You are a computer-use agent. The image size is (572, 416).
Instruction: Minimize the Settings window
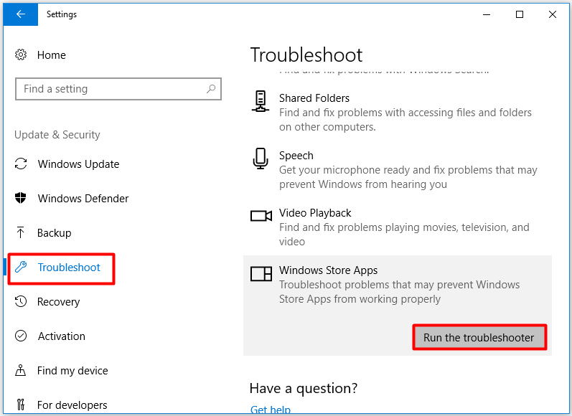[x=487, y=14]
